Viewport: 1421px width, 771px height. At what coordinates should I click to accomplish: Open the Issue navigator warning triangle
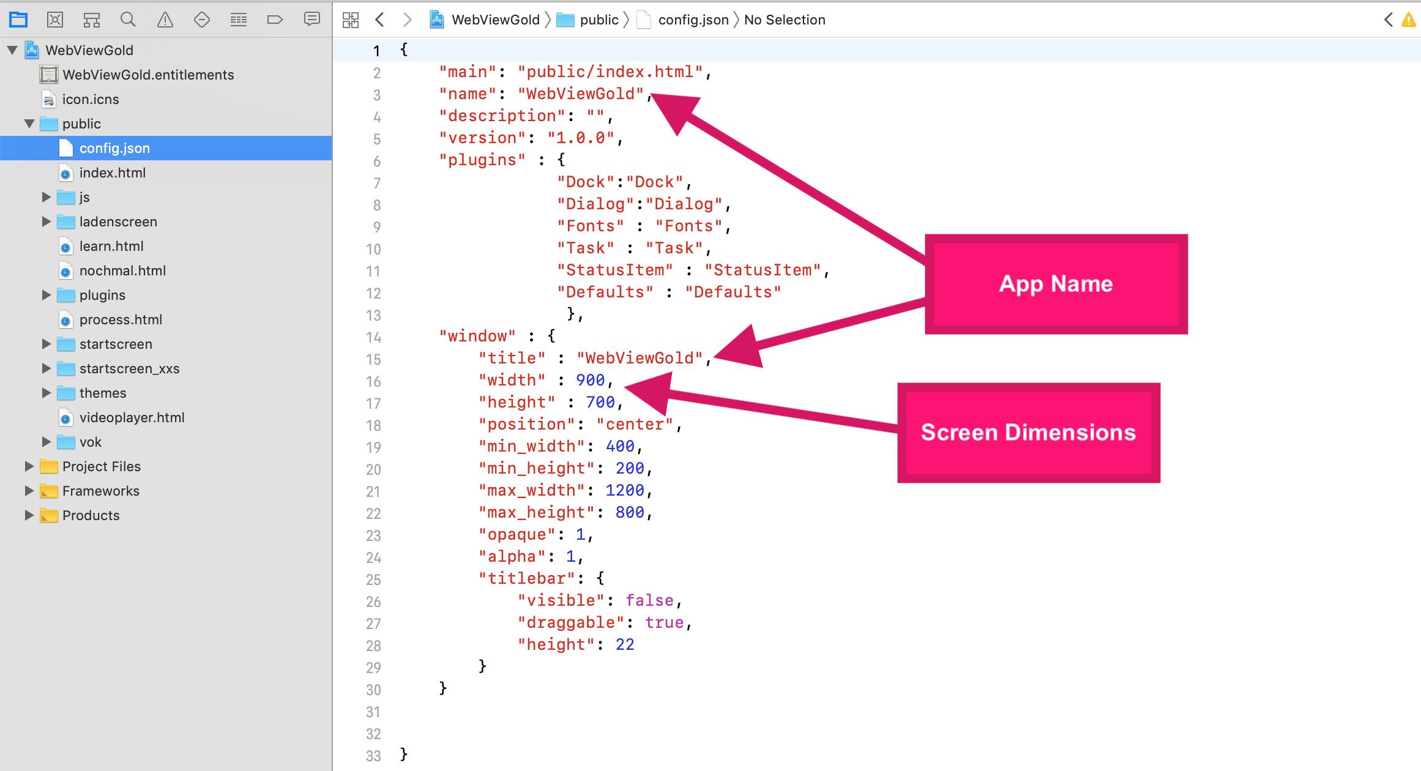click(165, 20)
